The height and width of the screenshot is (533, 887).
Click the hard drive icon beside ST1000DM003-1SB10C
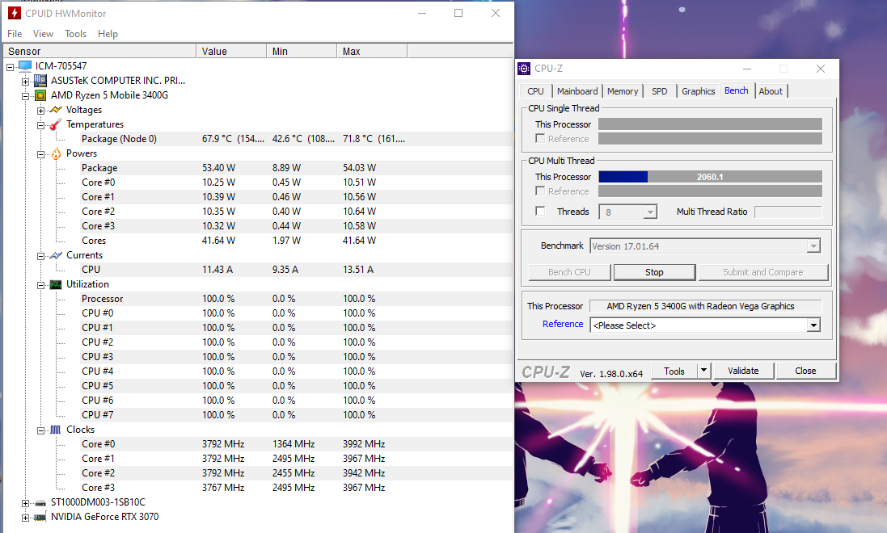(40, 502)
